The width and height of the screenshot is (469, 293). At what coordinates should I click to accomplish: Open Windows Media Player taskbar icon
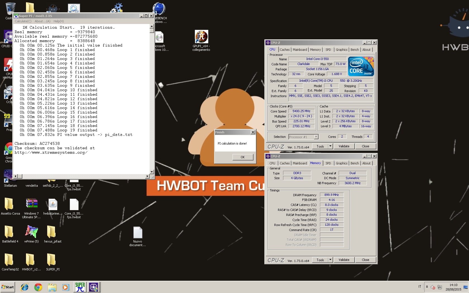pyautogui.click(x=66, y=287)
